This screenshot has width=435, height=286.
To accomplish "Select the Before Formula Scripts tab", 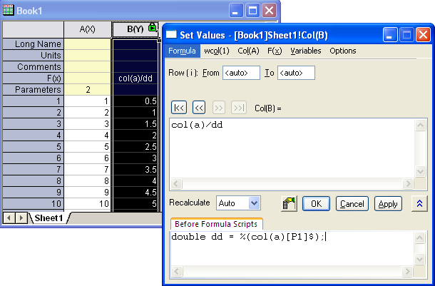I will [216, 224].
